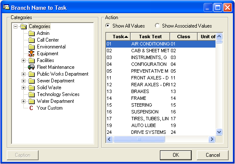Click the Unit of column header
Viewport: 235px width, 164px height.
(x=207, y=37)
